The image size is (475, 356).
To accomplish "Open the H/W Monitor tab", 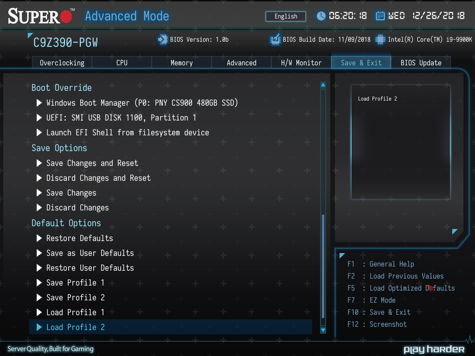I will click(301, 63).
